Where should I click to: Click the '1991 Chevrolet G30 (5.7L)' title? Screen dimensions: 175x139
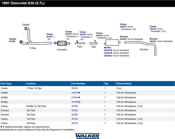[23, 3]
